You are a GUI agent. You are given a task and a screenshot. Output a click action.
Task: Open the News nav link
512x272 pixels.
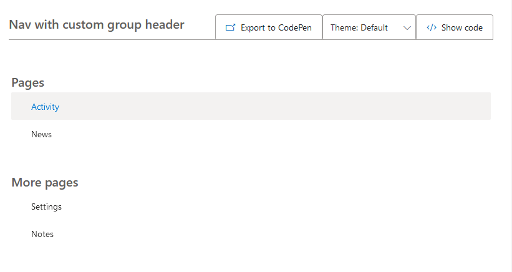(x=251, y=134)
